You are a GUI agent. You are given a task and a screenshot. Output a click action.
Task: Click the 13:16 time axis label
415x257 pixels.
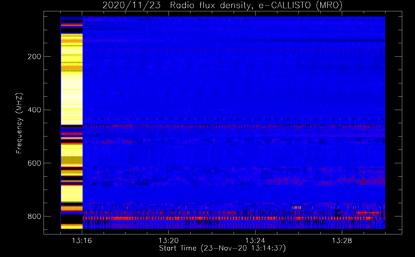tap(82, 241)
